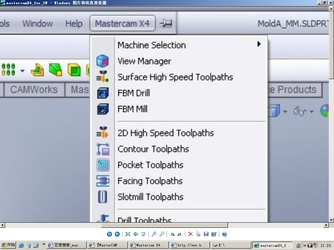Switch to http://www.h taskbar window
Viewport: 334px width, 250px height.
[190, 245]
